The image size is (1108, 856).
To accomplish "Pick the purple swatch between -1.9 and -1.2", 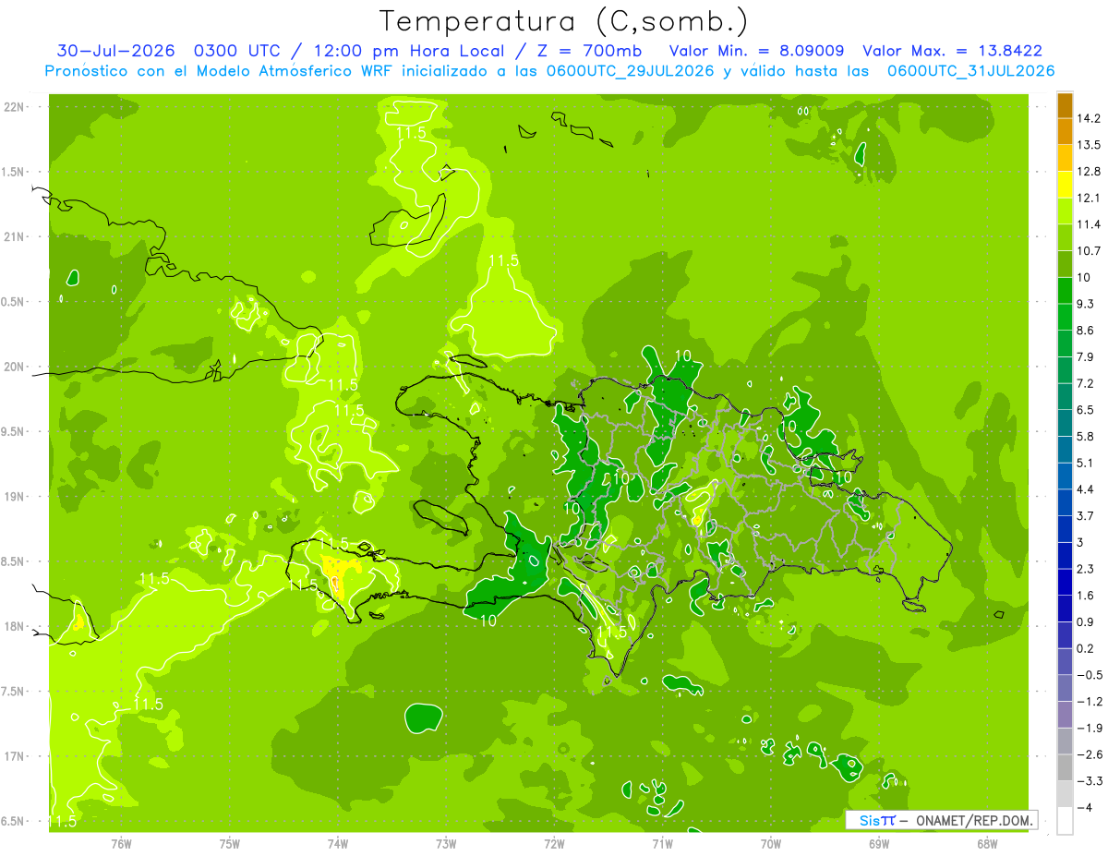I will pos(1065,715).
